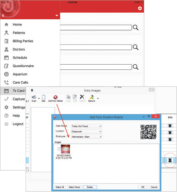This screenshot has width=177, height=192.
Task: Open the Scan dropdown arrow
Action: coord(39,98)
